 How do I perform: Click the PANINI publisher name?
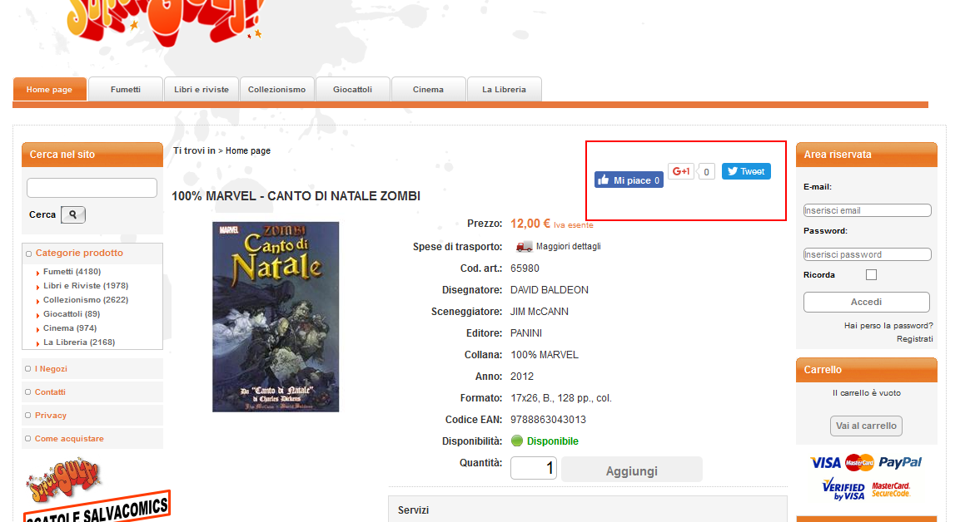click(526, 333)
